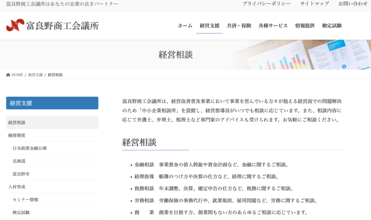This screenshot has height=220, width=371.
Task: Open 融資制度 sidebar item
Action: coord(17,135)
